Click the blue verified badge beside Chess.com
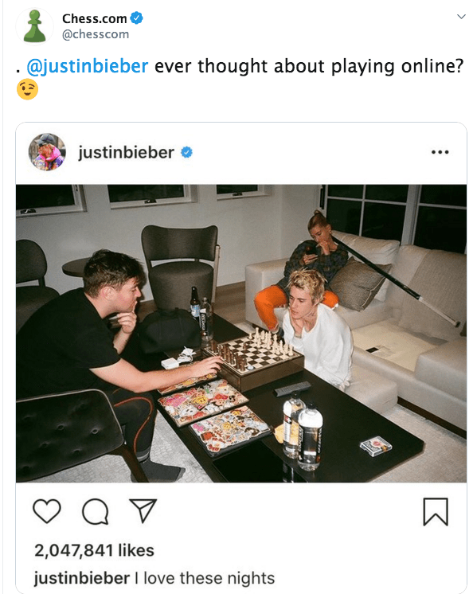 coord(136,18)
